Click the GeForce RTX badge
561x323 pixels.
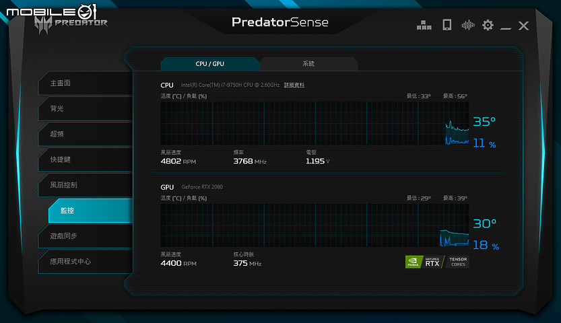(432, 262)
